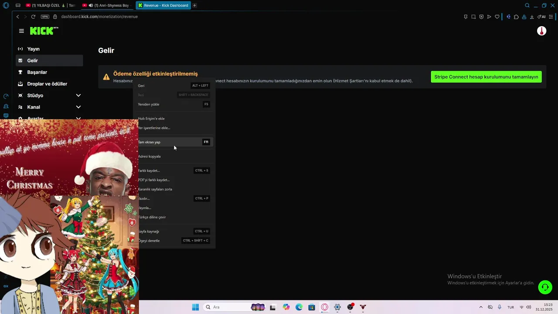This screenshot has height=314, width=558.
Task: Open Sayfa kaynağı from context menu
Action: point(174,231)
